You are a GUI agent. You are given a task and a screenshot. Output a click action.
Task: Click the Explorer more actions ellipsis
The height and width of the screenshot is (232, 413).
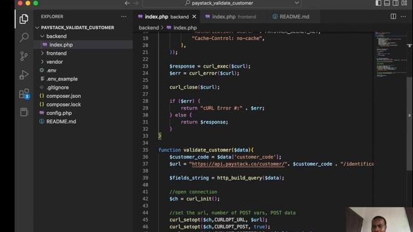123,17
